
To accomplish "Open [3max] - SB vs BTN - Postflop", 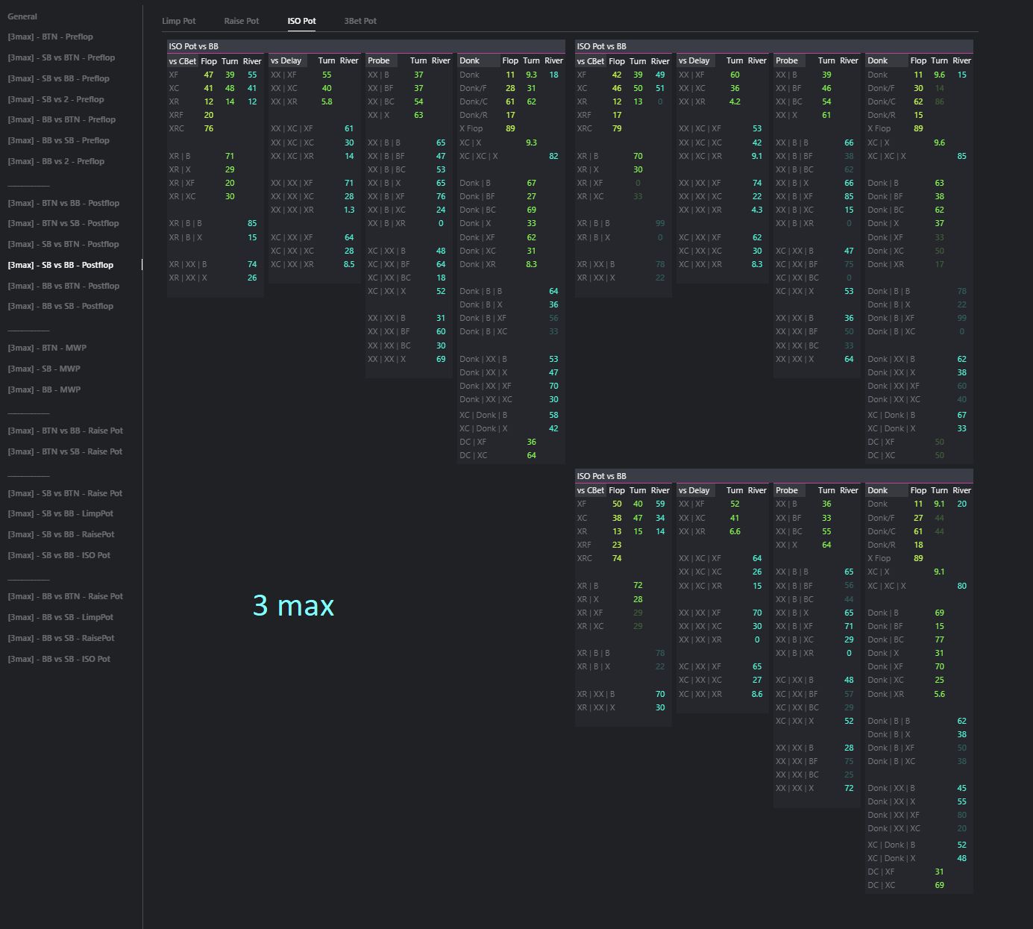I will click(x=63, y=244).
